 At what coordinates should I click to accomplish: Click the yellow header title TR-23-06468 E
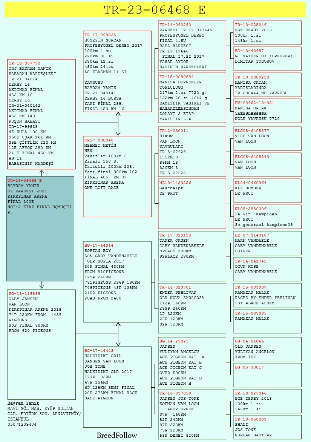(x=155, y=10)
